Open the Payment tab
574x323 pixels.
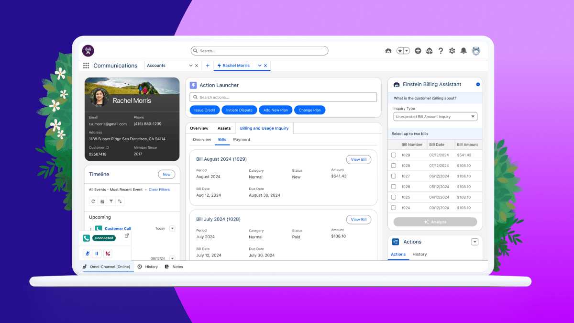coord(242,139)
